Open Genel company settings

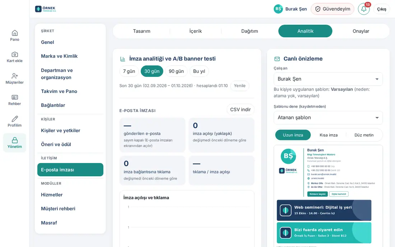[70, 42]
